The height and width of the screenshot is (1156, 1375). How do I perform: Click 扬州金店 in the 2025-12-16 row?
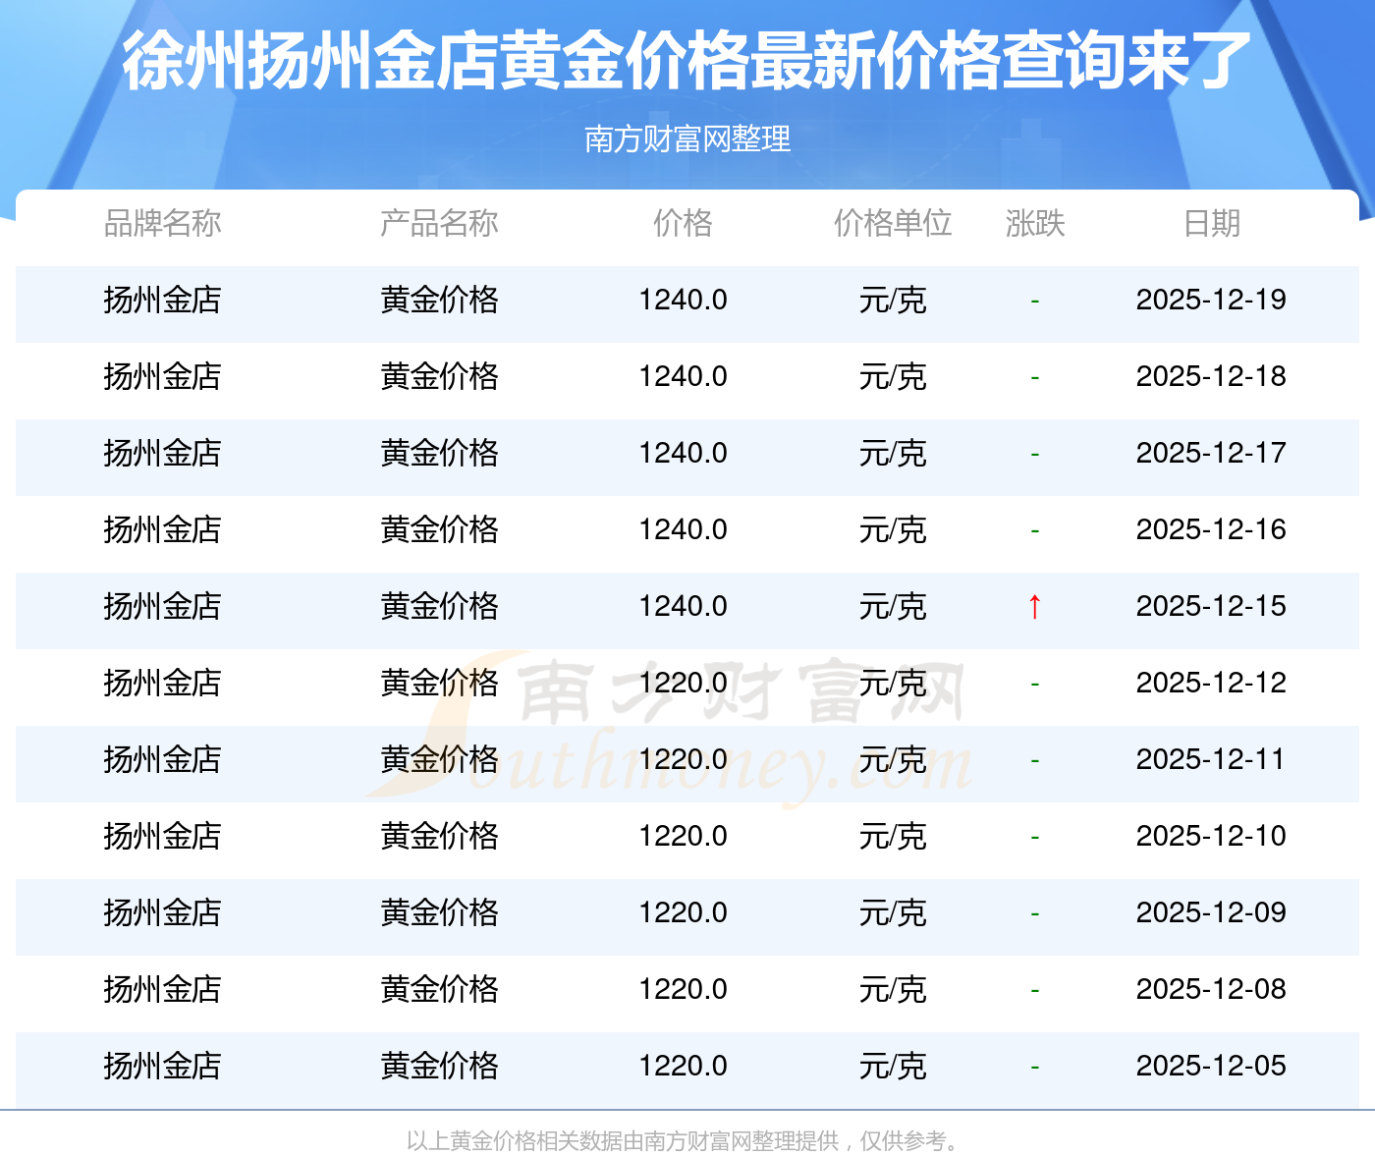pos(162,529)
